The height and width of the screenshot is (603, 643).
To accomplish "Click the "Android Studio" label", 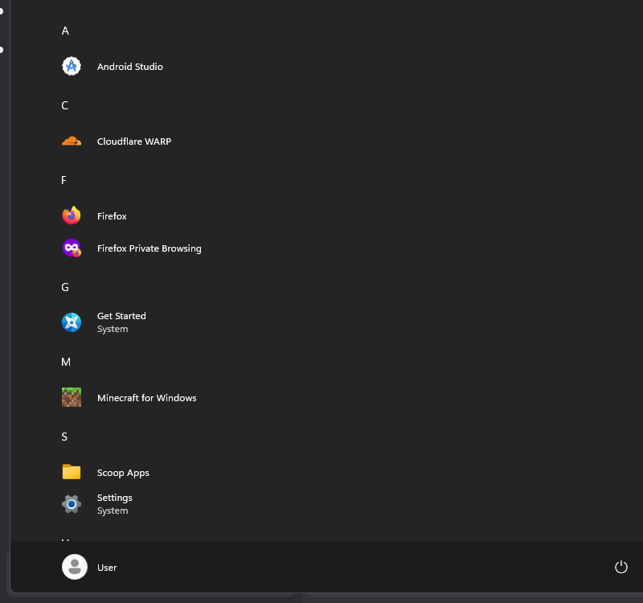I will point(130,67).
